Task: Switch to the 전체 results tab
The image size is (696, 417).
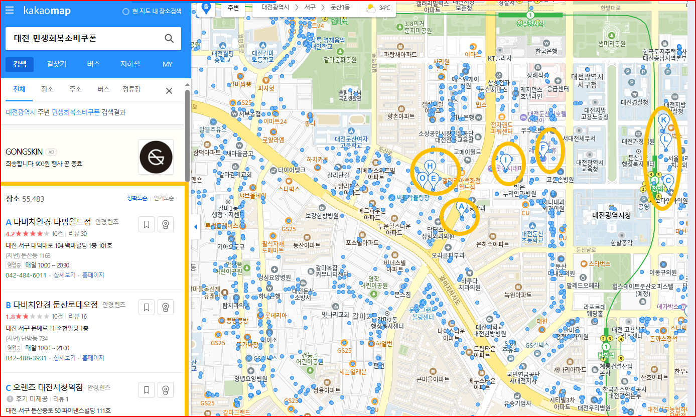Action: (x=19, y=89)
